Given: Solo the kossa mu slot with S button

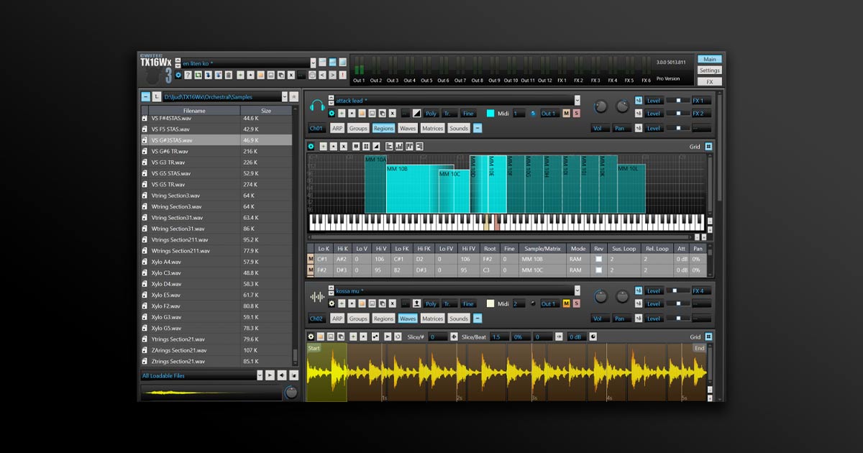Looking at the screenshot, I should (576, 303).
